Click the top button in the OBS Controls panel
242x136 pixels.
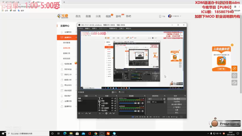177,99
